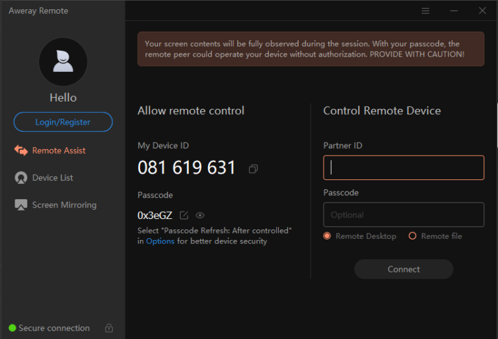Click the green secure connection indicator
The image size is (498, 339).
[x=12, y=328]
